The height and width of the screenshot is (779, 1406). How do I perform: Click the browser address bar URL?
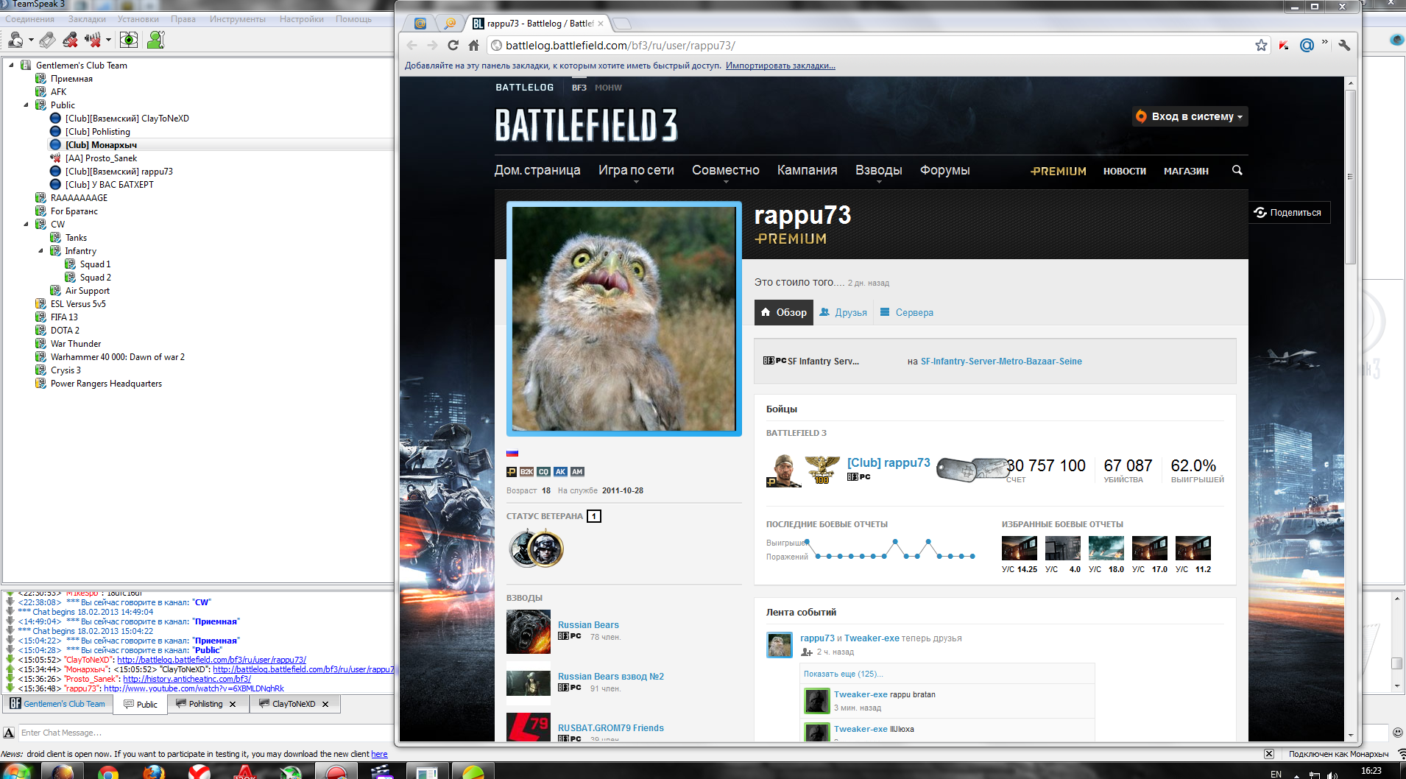point(621,46)
